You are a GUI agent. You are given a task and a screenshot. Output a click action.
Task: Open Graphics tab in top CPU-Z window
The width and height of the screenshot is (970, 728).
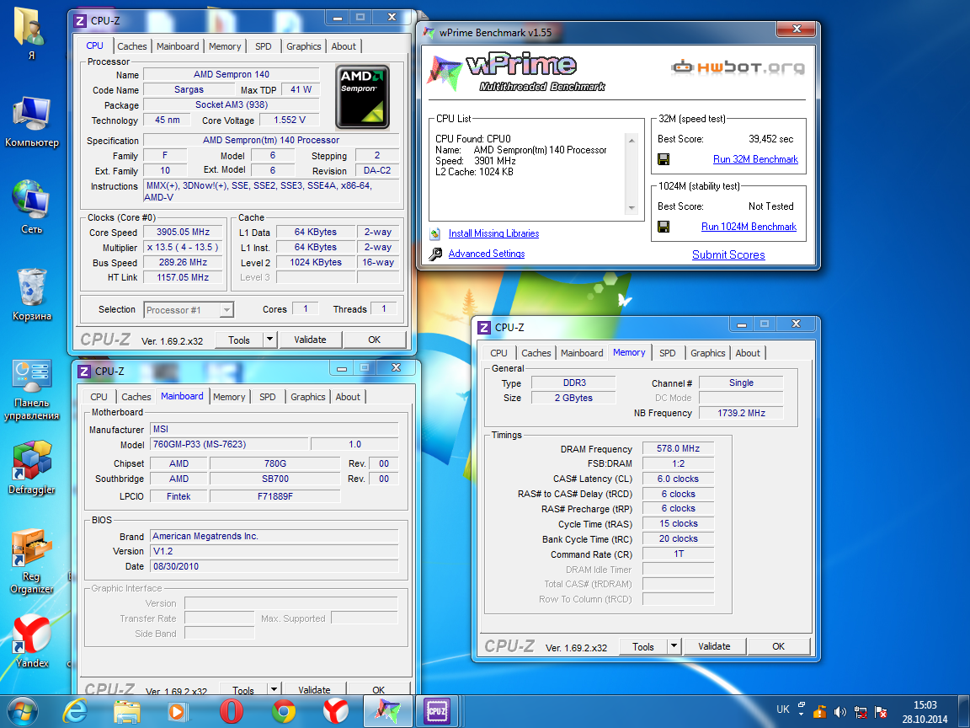tap(303, 46)
